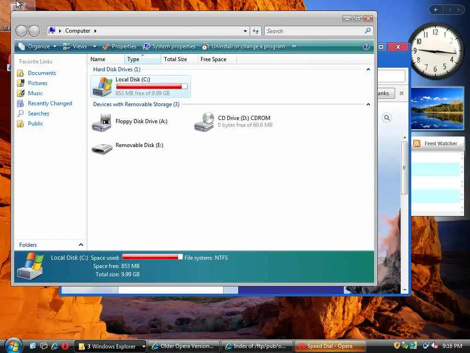Click the Computer icon in the address bar
Image resolution: width=470 pixels, height=353 pixels.
[52, 31]
